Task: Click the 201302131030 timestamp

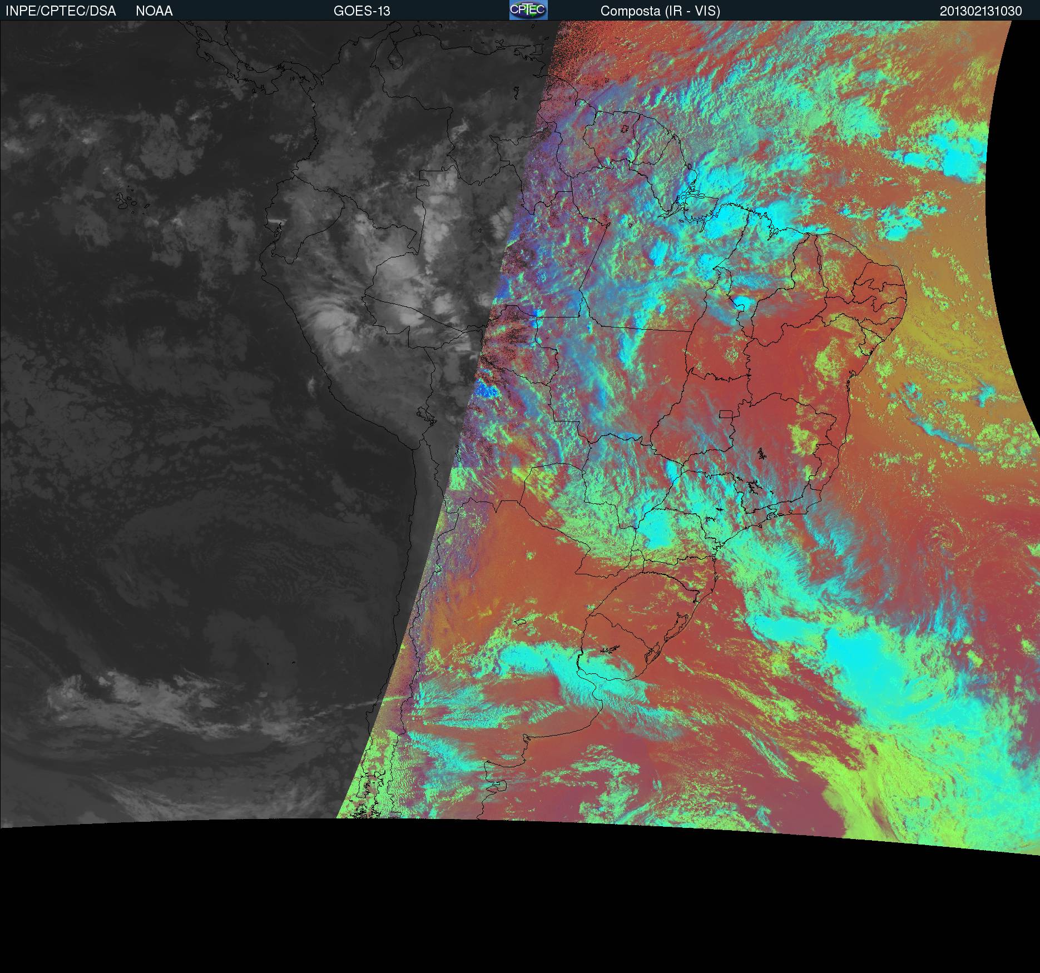Action: pyautogui.click(x=980, y=11)
